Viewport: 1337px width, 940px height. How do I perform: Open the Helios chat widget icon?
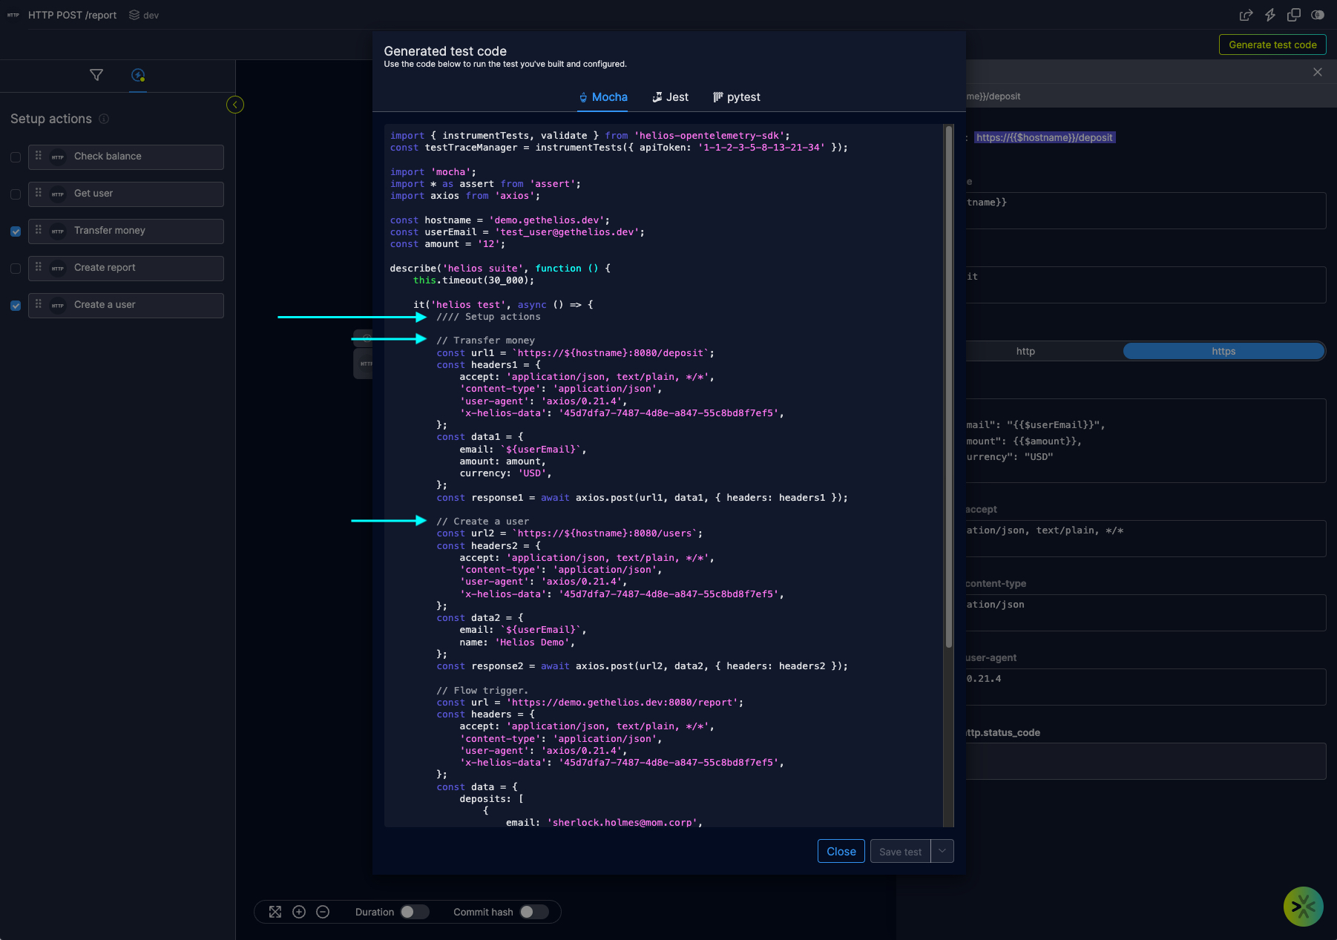tap(1304, 907)
